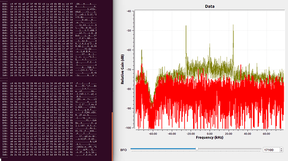Click the 20.00 frequency tick label
Viewport: 288px width, 161px height.
coord(228,134)
